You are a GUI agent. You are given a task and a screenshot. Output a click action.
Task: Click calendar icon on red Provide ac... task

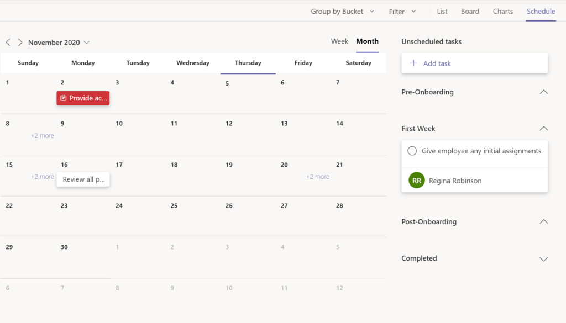tap(64, 98)
